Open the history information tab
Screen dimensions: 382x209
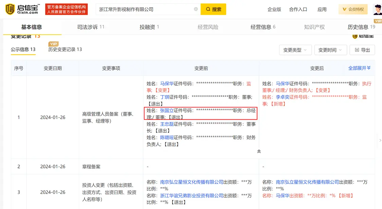click(361, 27)
